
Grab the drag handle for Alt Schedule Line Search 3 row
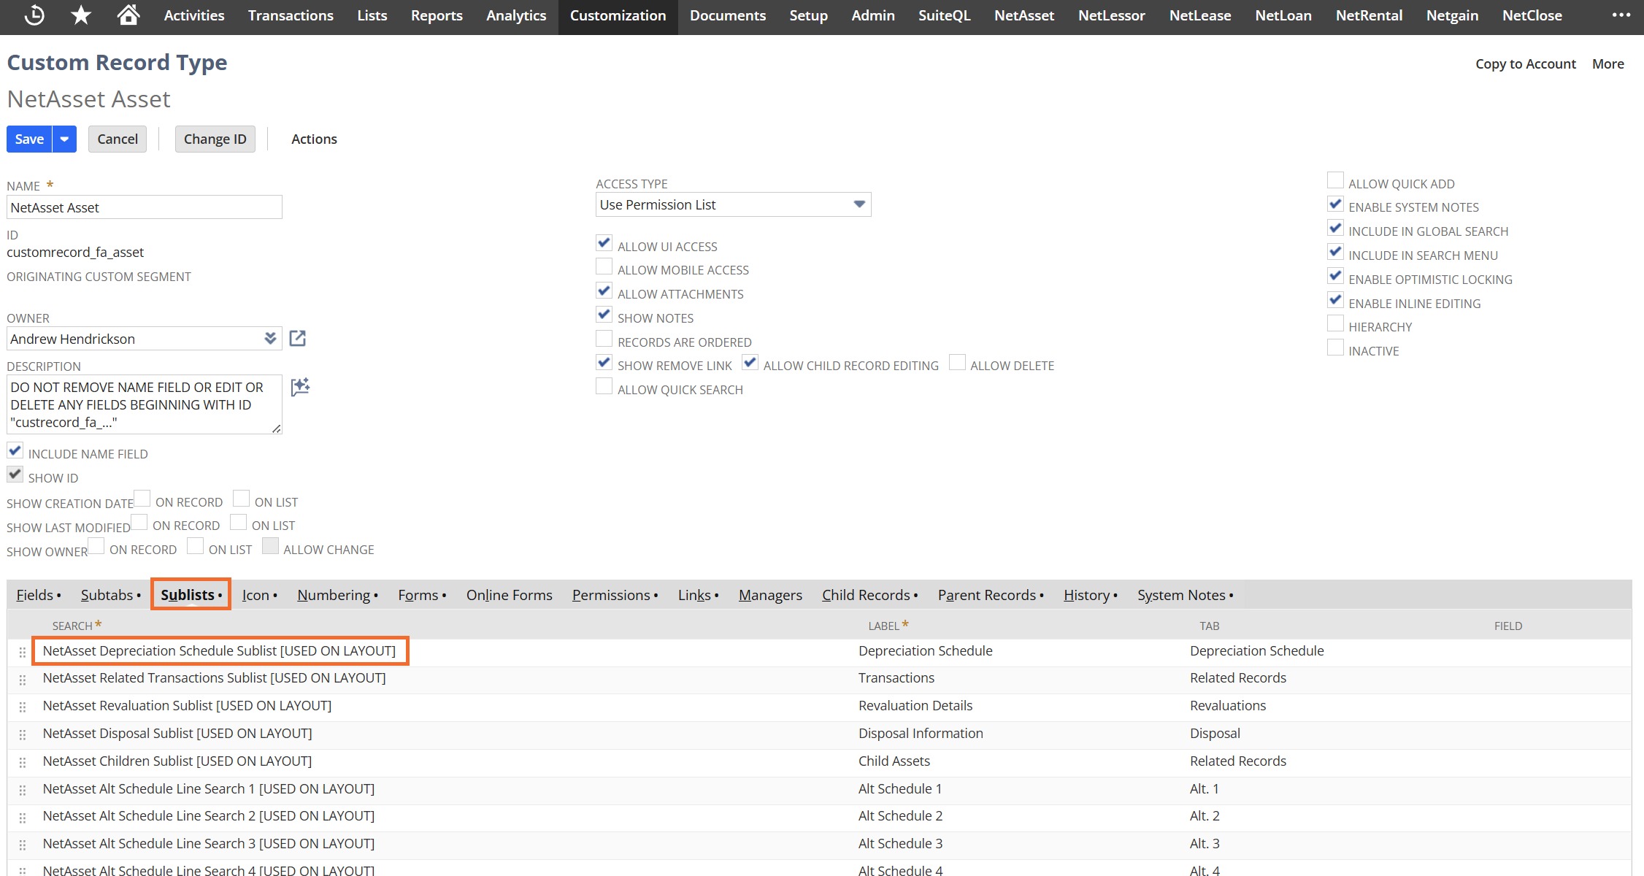point(23,845)
